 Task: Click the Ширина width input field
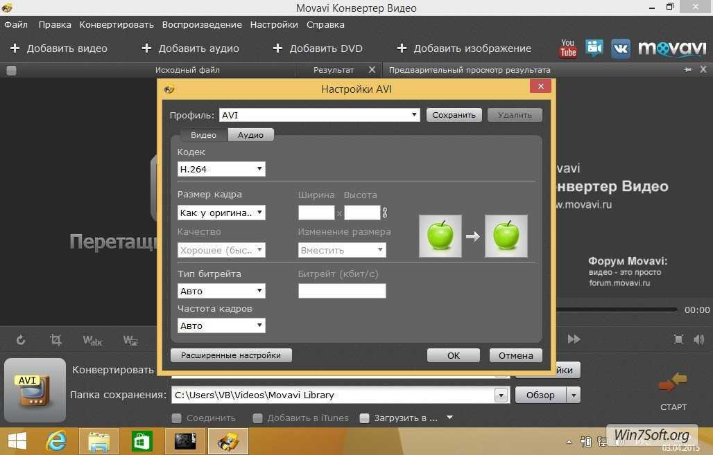point(316,213)
